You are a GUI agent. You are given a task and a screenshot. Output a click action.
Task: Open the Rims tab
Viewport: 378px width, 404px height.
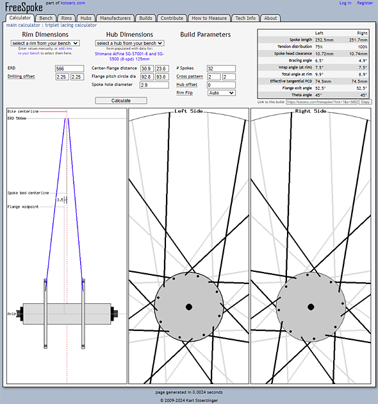pos(66,18)
